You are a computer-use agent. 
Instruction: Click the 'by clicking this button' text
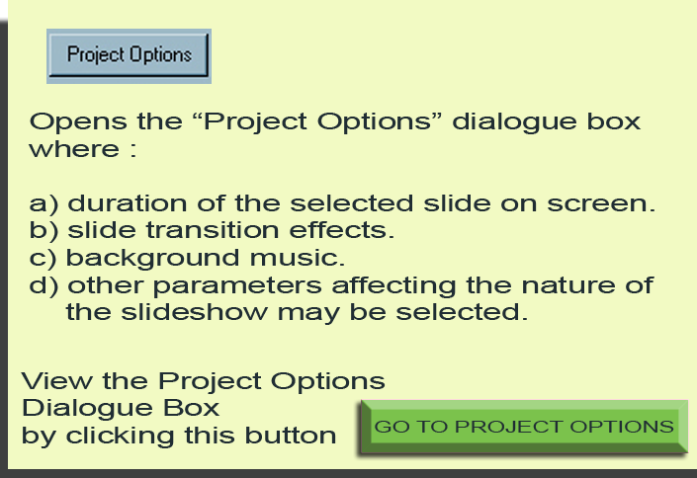click(x=179, y=436)
